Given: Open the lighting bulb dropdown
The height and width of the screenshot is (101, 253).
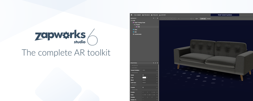Looking at the screenshot, I should coord(197,19).
